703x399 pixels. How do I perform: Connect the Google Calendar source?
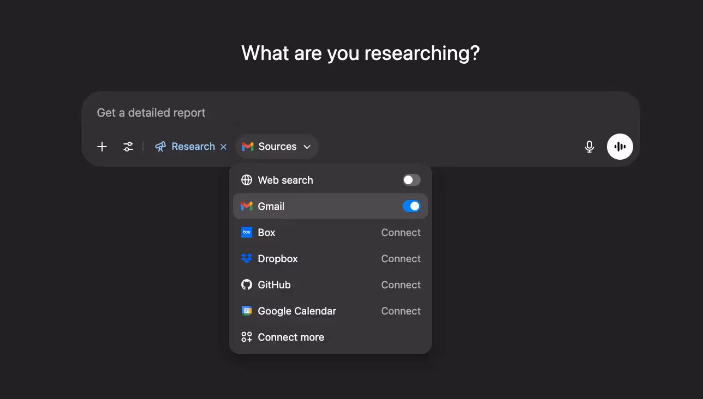click(401, 311)
